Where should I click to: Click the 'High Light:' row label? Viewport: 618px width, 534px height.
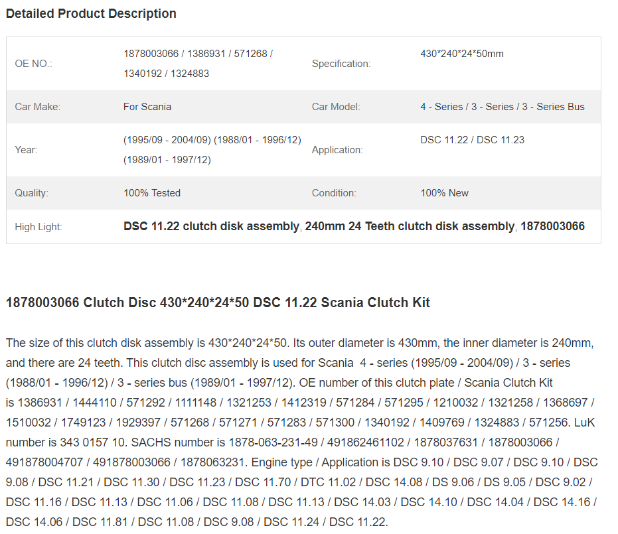pyautogui.click(x=39, y=227)
